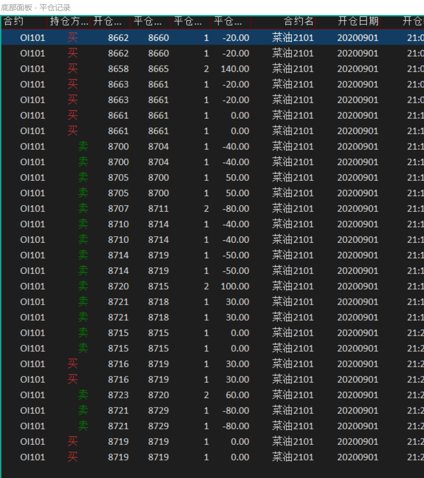This screenshot has width=424, height=478.
Task: Click the green 卖 in the 8707 row
Action: [83, 209]
